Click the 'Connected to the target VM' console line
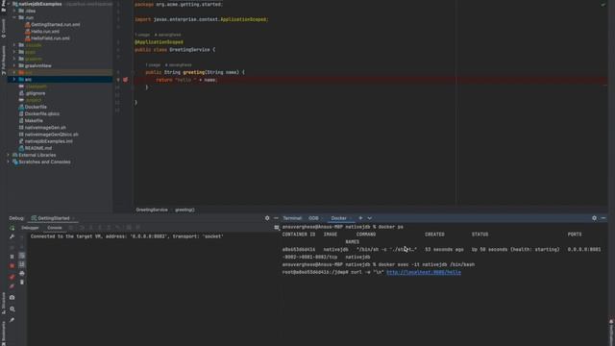Image resolution: width=615 pixels, height=346 pixels. click(127, 236)
